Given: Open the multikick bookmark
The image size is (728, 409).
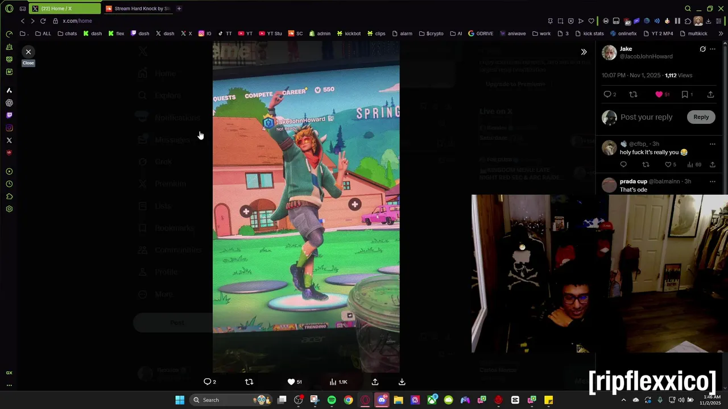Looking at the screenshot, I should [693, 34].
